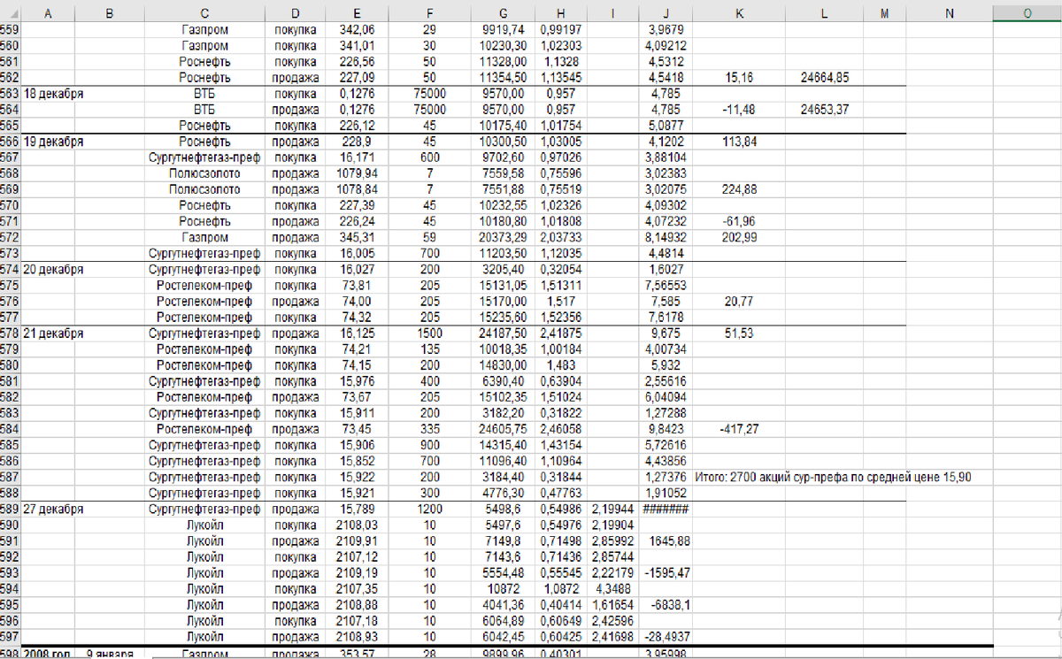Click the cell showing 9919,74
Viewport: 1062px width, 659px height.
(504, 29)
